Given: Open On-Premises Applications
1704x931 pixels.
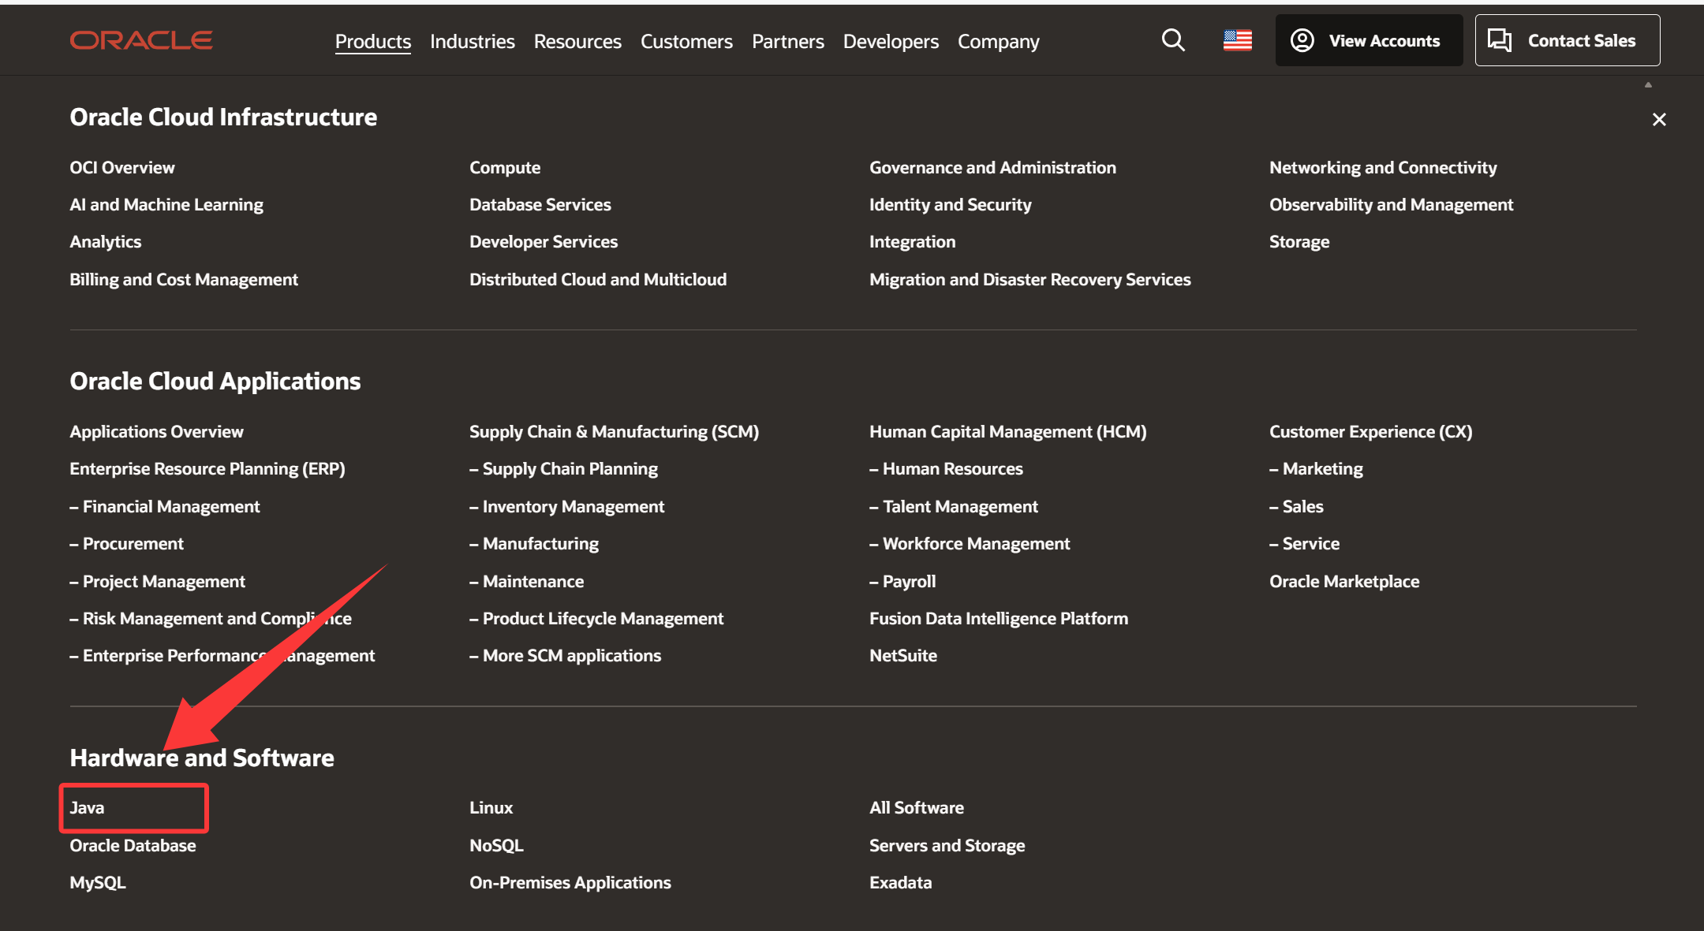Looking at the screenshot, I should 570,882.
